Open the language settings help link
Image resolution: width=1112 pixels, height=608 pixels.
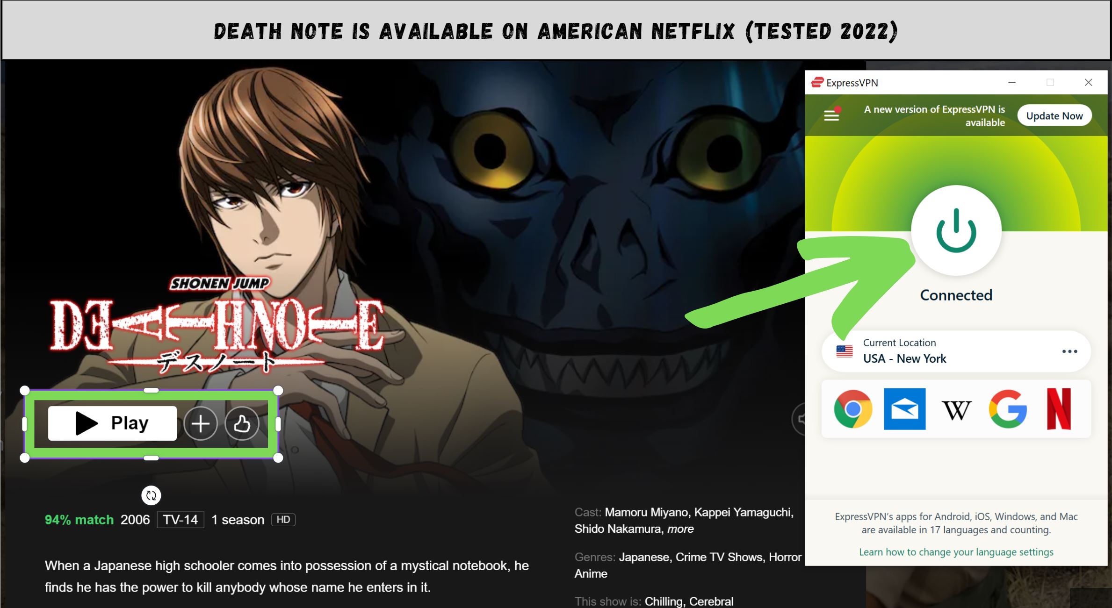click(x=956, y=552)
